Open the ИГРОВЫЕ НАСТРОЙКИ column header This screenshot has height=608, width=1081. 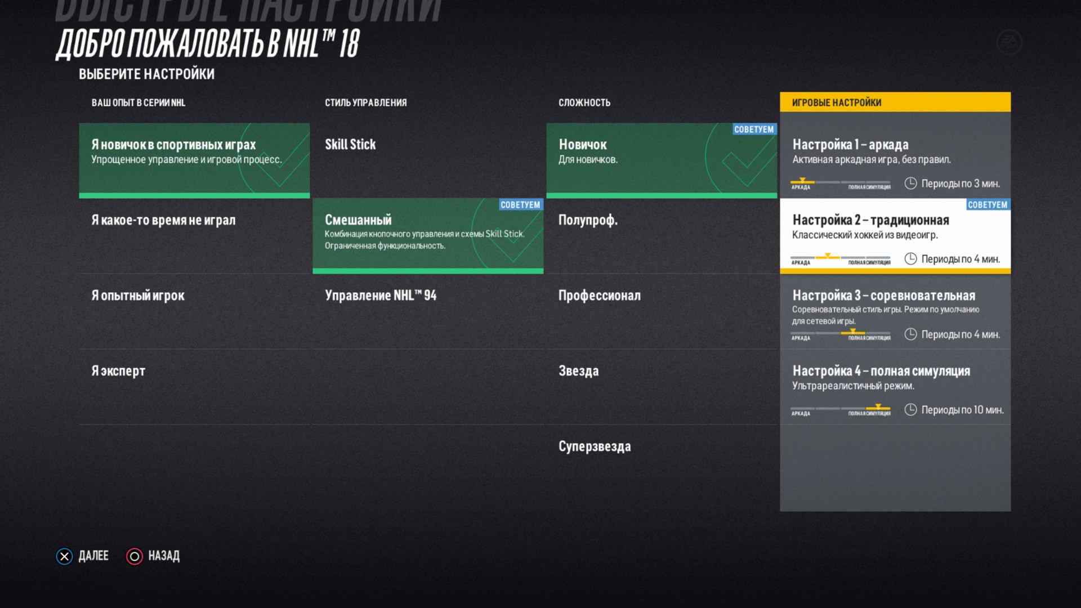pos(895,102)
